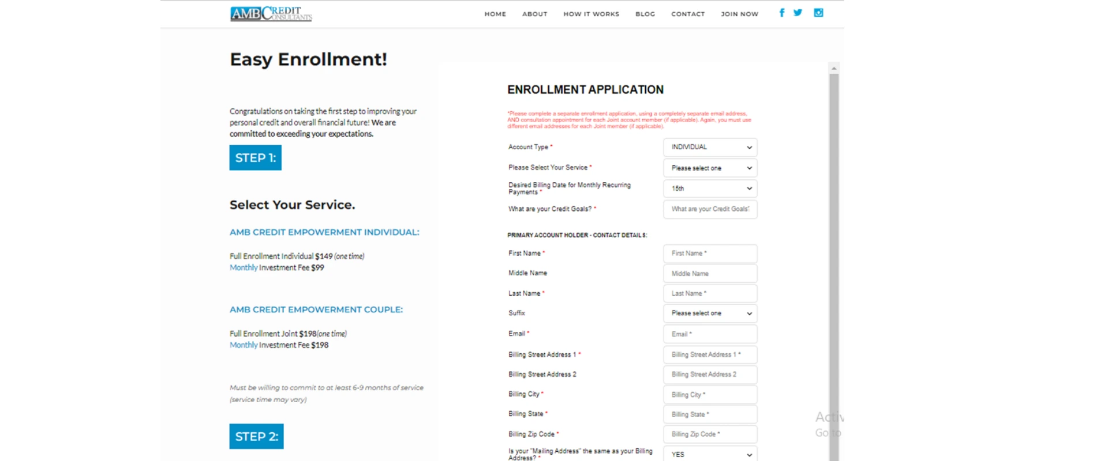Open the Facebook page icon
Viewport: 1108px width, 461px height.
(781, 13)
